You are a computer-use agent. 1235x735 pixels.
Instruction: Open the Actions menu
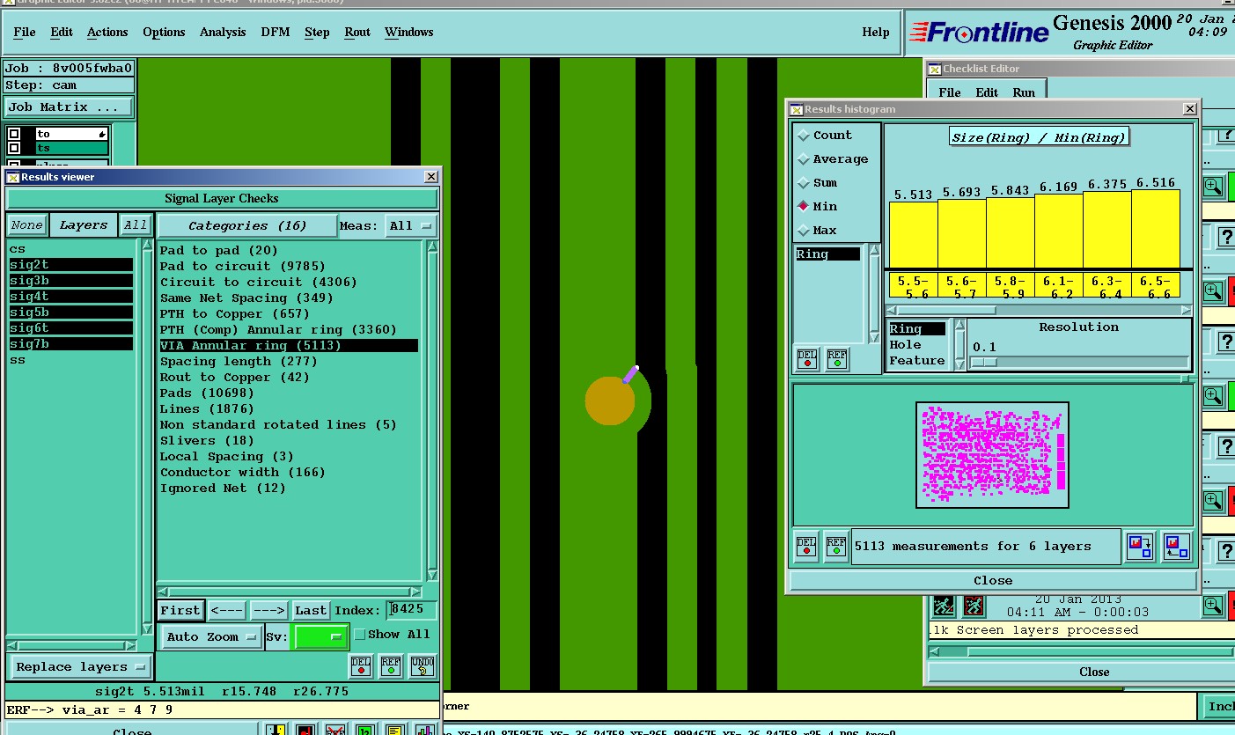click(107, 33)
